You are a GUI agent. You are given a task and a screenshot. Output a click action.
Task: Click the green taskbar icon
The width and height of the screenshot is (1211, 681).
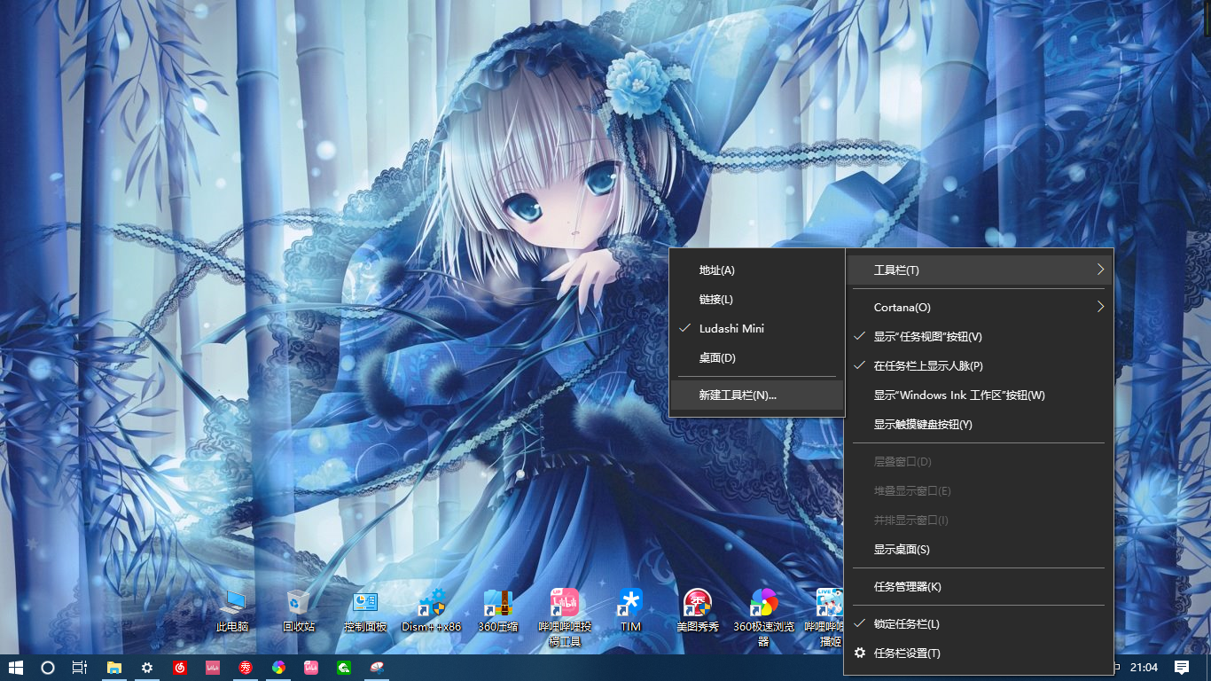click(344, 667)
